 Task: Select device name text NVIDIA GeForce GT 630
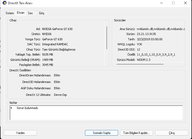coord(57,29)
